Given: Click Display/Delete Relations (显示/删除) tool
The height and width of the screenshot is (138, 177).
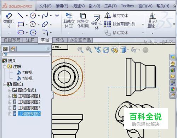Looking at the screenshot, I should click(153, 21).
